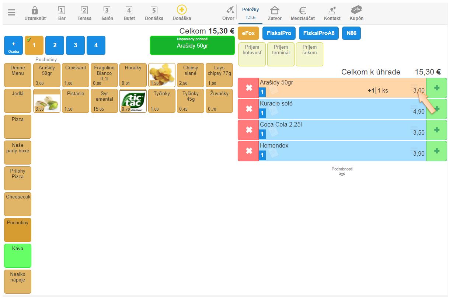
Task: Open the Zatvor cash drawer icon
Action: coord(275,10)
